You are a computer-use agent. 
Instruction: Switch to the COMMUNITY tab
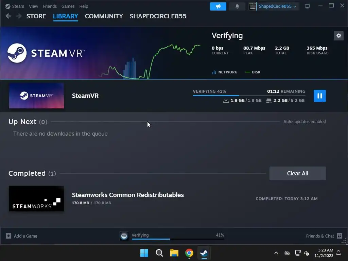pos(104,16)
